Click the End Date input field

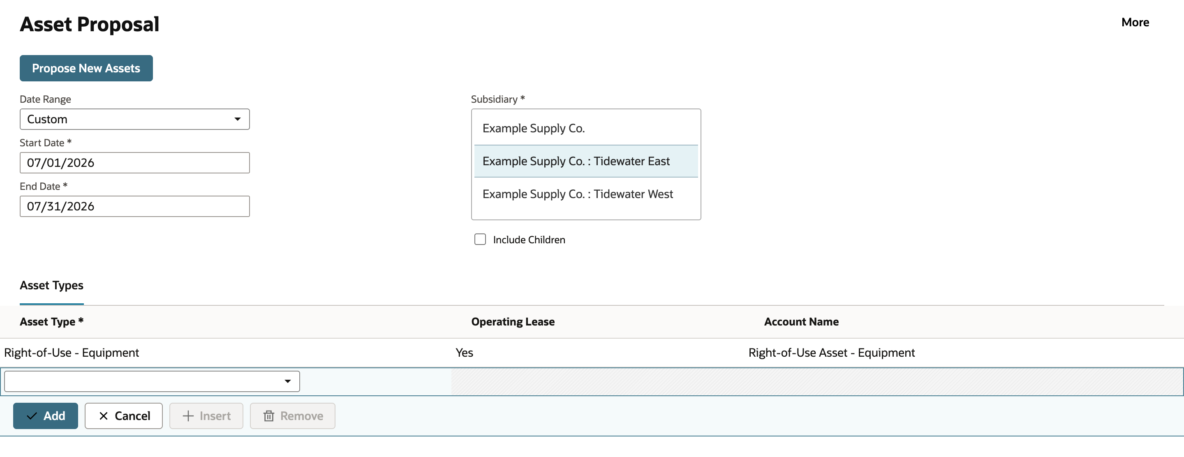pyautogui.click(x=135, y=206)
